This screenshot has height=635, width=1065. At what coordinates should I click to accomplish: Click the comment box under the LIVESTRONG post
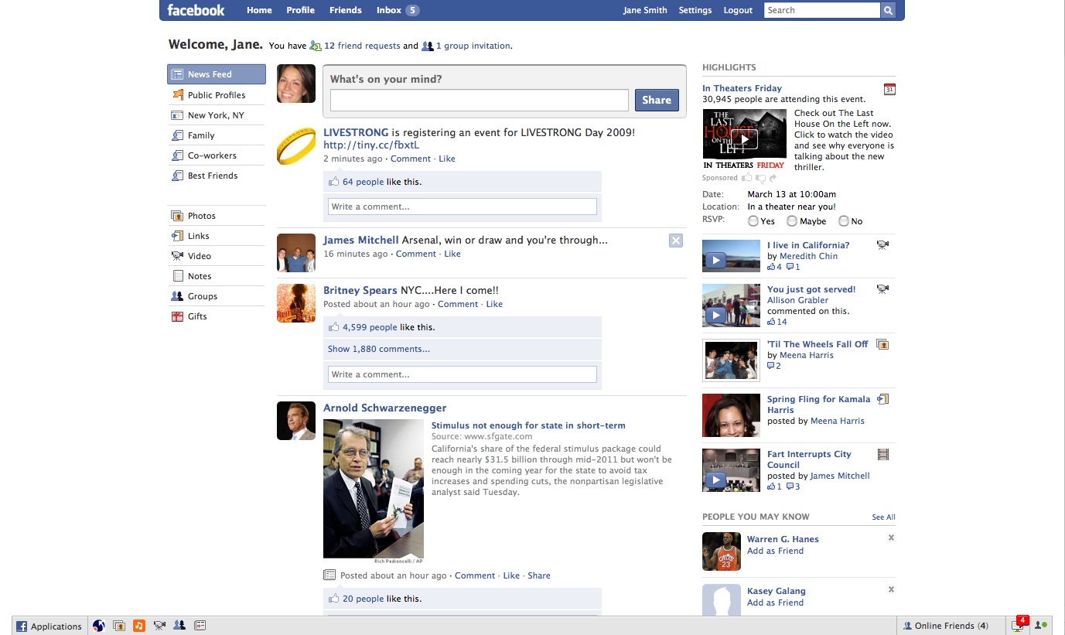tap(463, 207)
